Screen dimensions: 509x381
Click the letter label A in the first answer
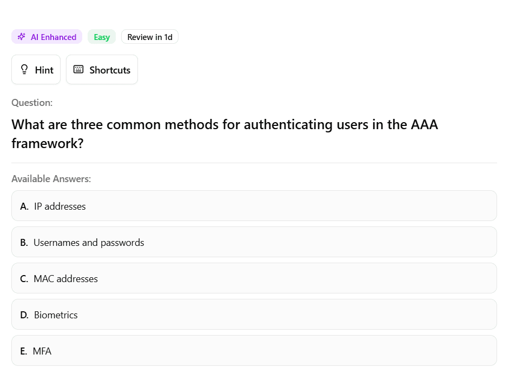(24, 206)
